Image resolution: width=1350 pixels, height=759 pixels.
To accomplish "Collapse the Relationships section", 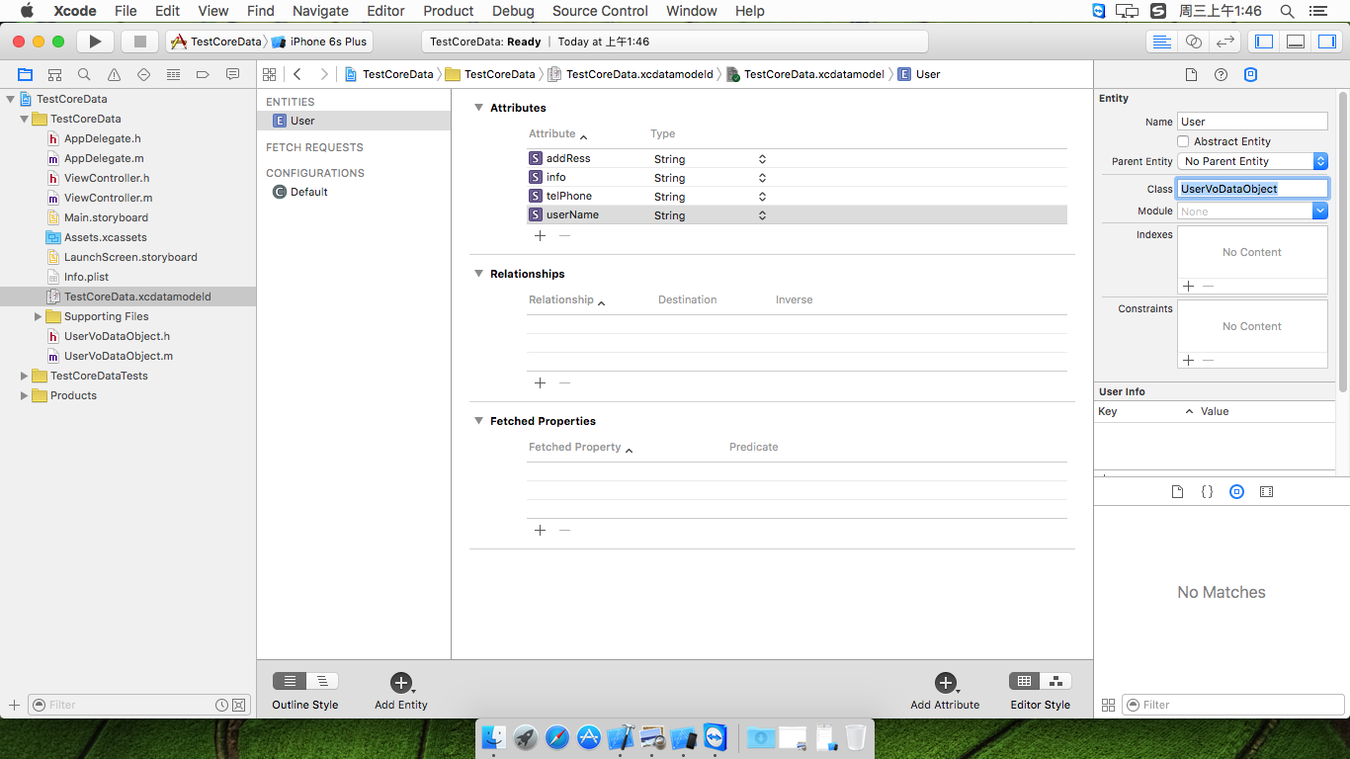I will point(478,274).
